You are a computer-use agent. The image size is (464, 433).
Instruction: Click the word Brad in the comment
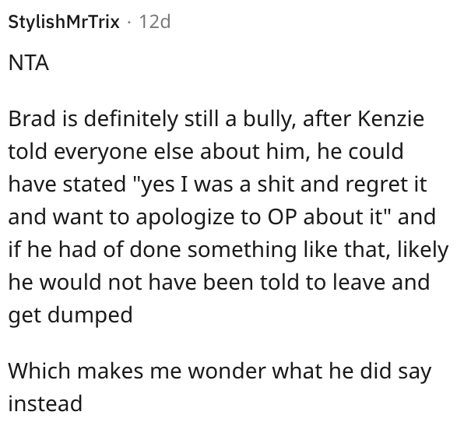pyautogui.click(x=32, y=118)
